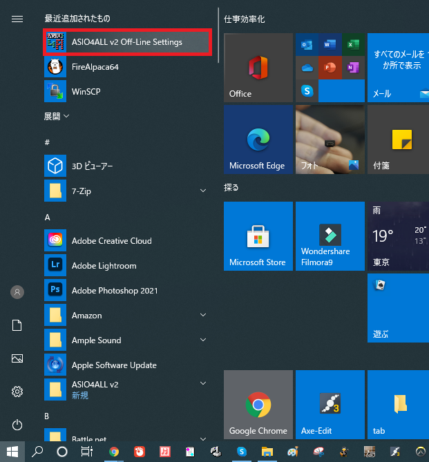429x462 pixels.
Task: Open the Google Chrome tile
Action: tap(258, 405)
